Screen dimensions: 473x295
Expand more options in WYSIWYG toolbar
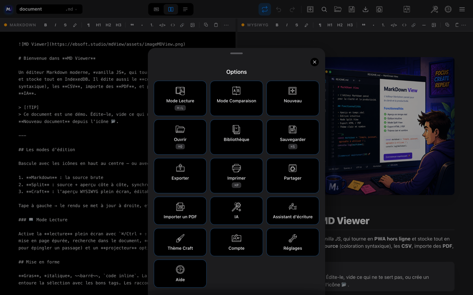coord(464,25)
